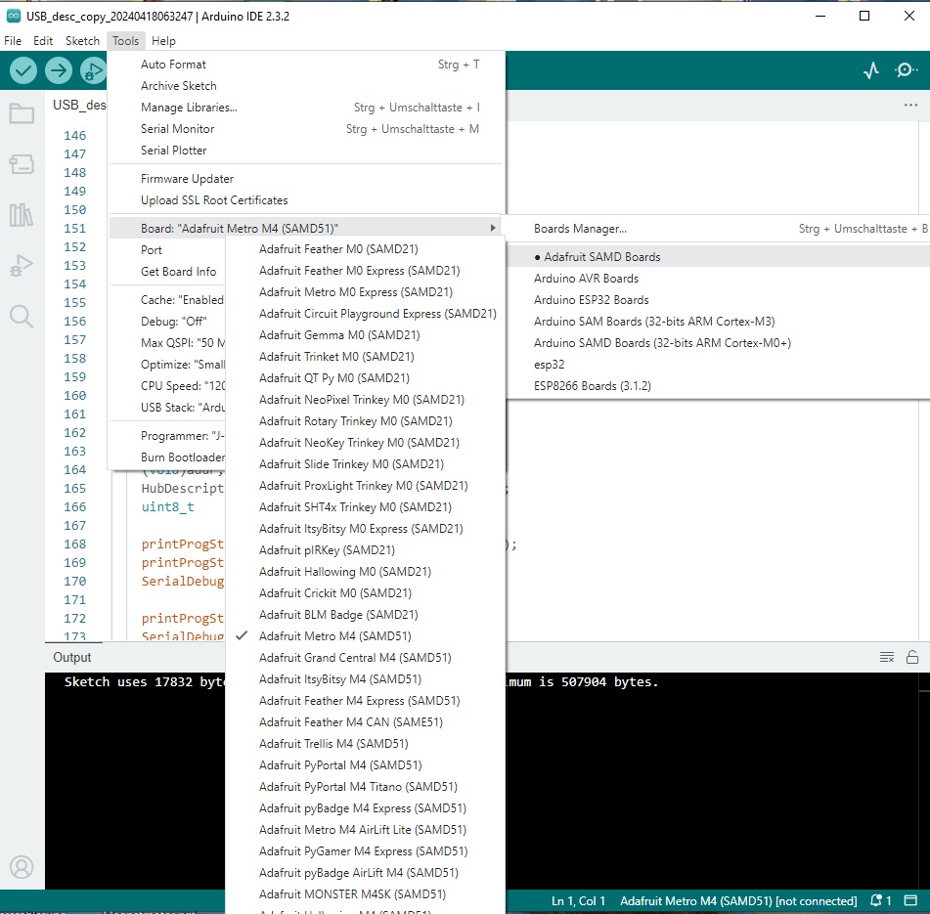Choose Adafruit Feather M4 CAN (SAME51)

[366, 722]
